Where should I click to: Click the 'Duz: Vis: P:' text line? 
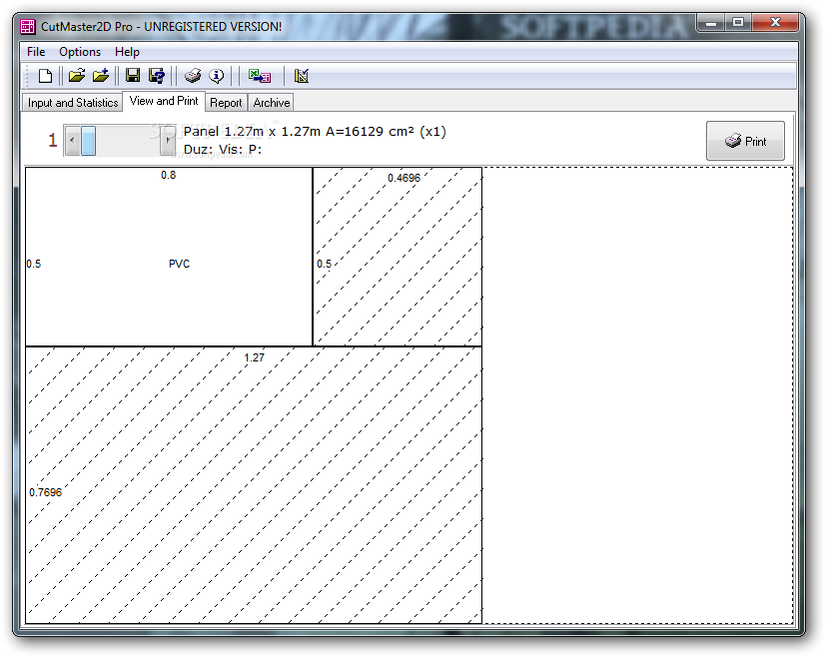[223, 150]
